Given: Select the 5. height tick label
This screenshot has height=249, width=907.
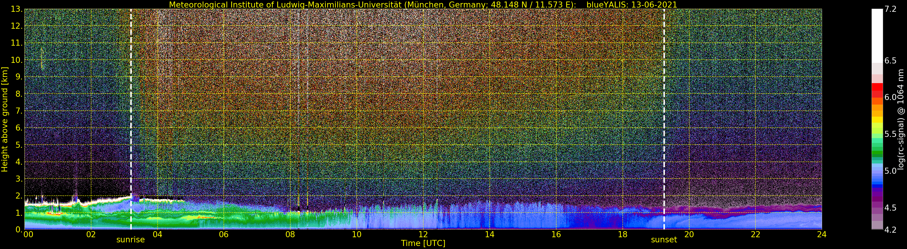Looking at the screenshot, I should pos(19,145).
